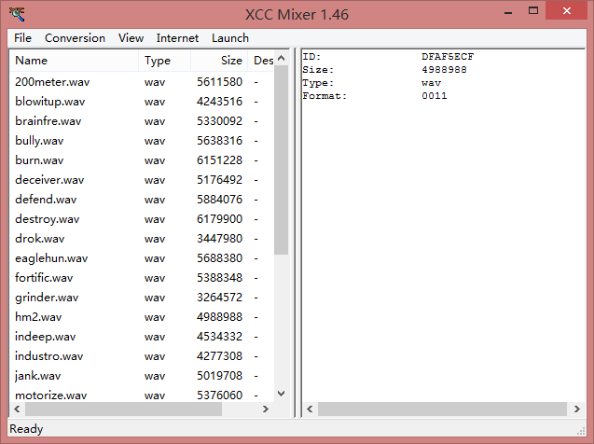Open the Internet menu
Image resolution: width=594 pixels, height=444 pixels.
point(177,38)
